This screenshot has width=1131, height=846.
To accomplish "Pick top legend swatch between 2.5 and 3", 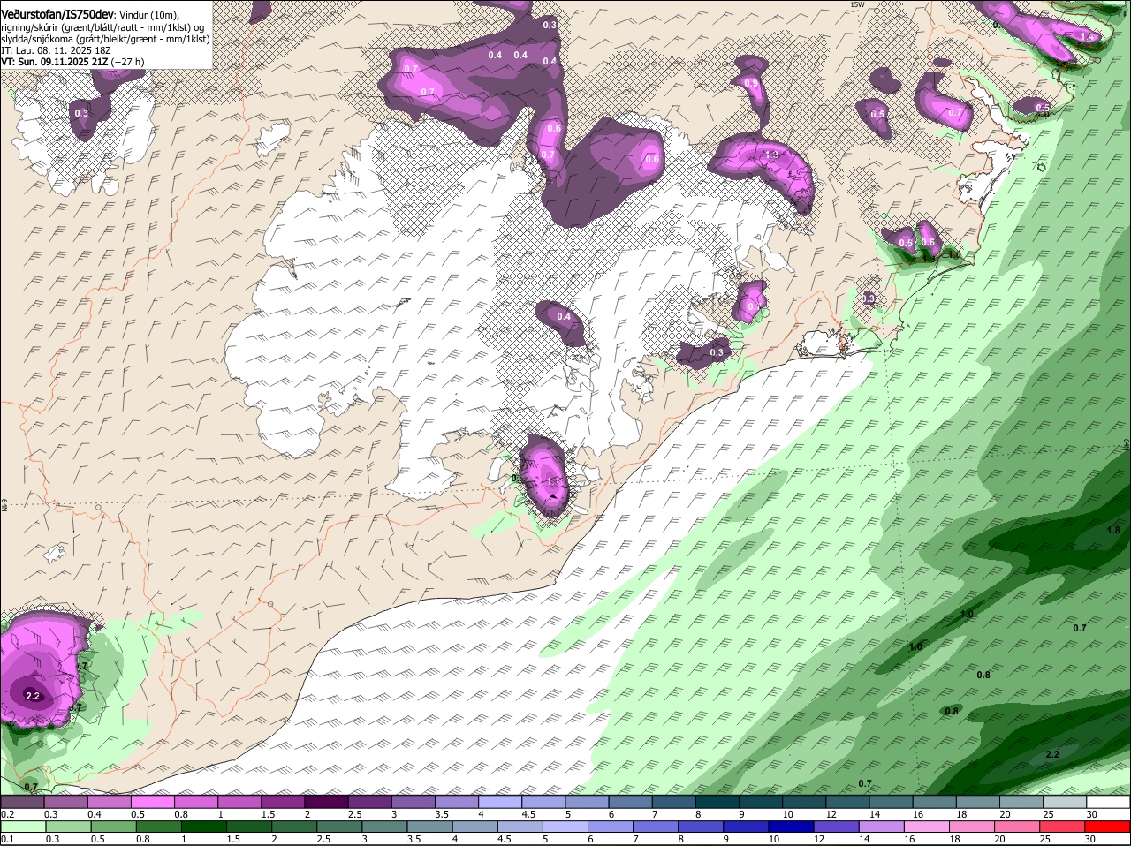I will 369,802.
